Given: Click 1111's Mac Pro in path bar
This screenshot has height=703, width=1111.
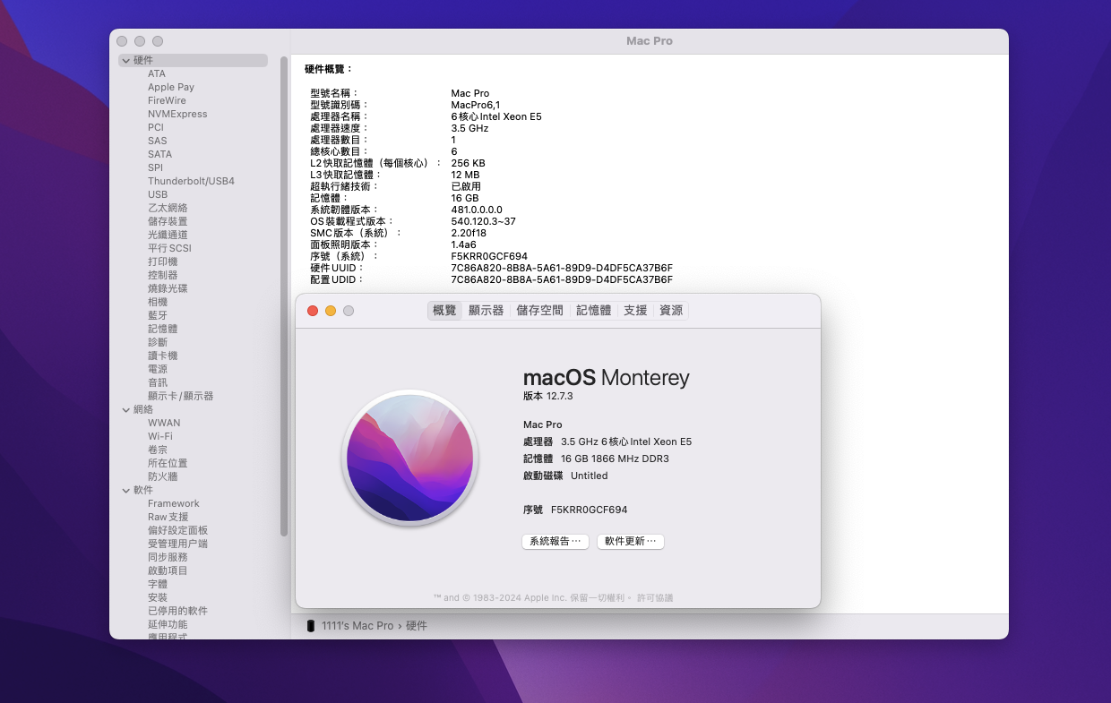Looking at the screenshot, I should coord(357,626).
